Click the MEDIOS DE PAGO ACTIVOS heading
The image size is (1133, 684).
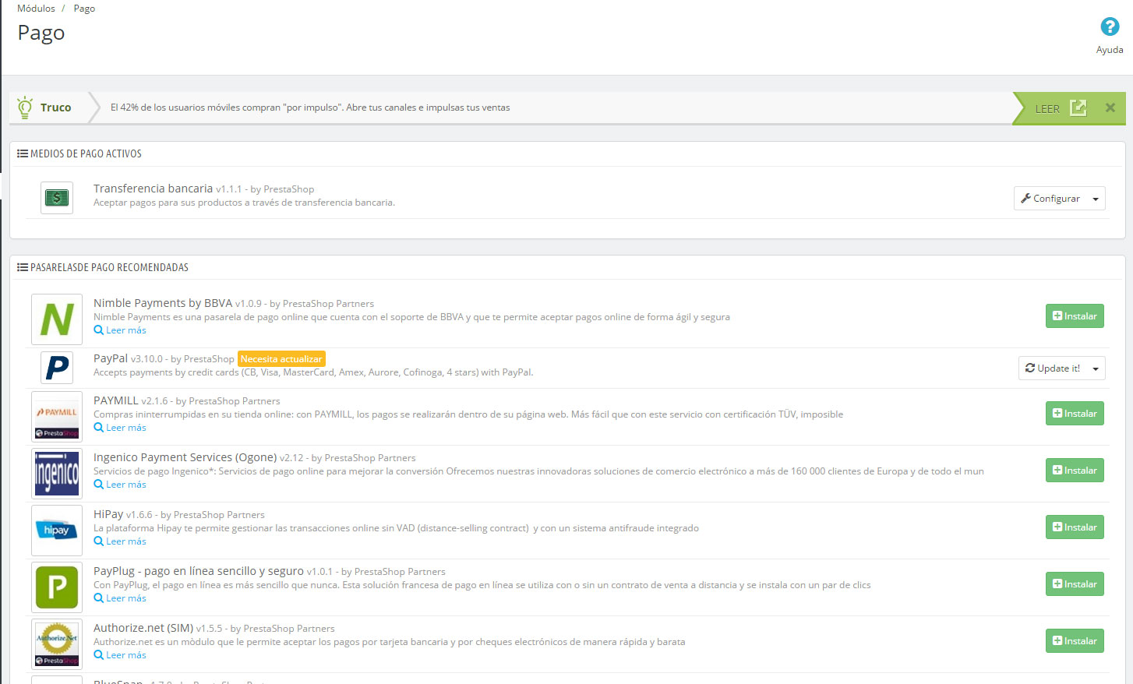pyautogui.click(x=86, y=153)
